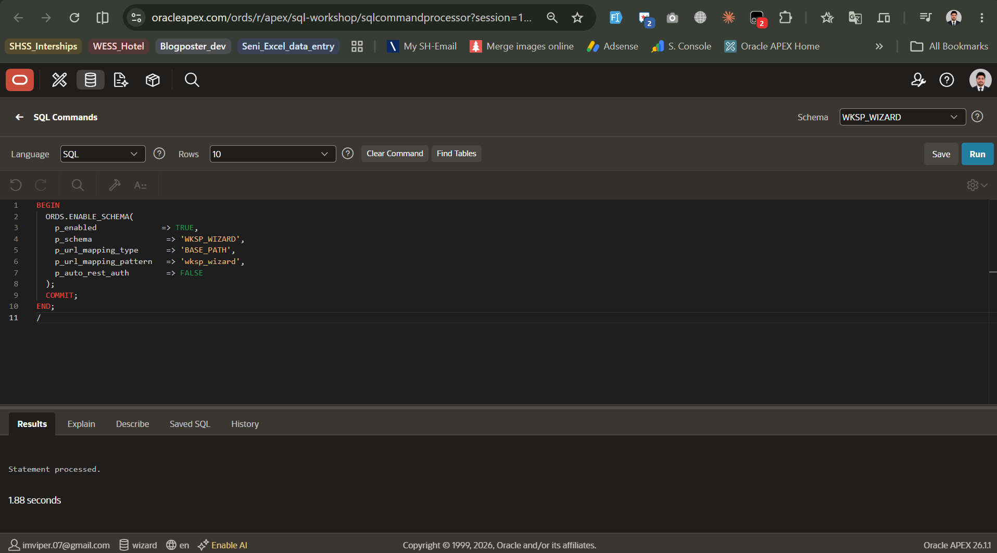Viewport: 997px width, 553px height.
Task: Open the Chrome three-dot menu
Action: click(981, 18)
